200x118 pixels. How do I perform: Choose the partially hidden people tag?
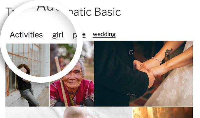(79, 35)
